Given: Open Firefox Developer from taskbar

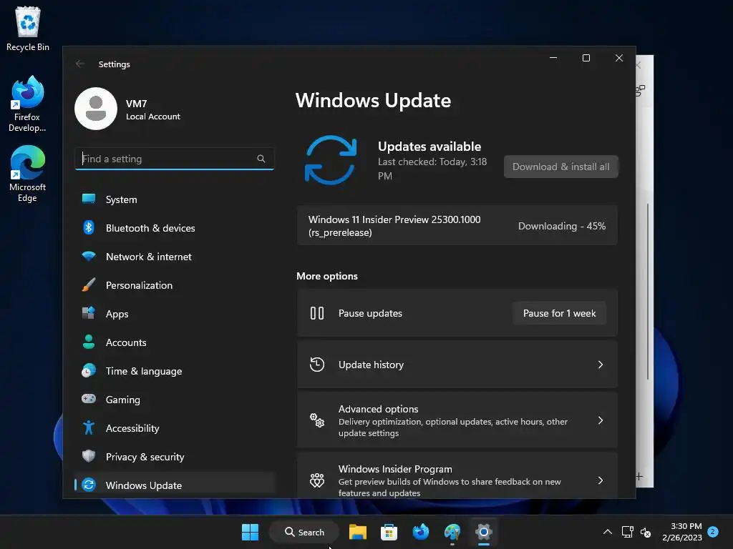Looking at the screenshot, I should click(421, 532).
